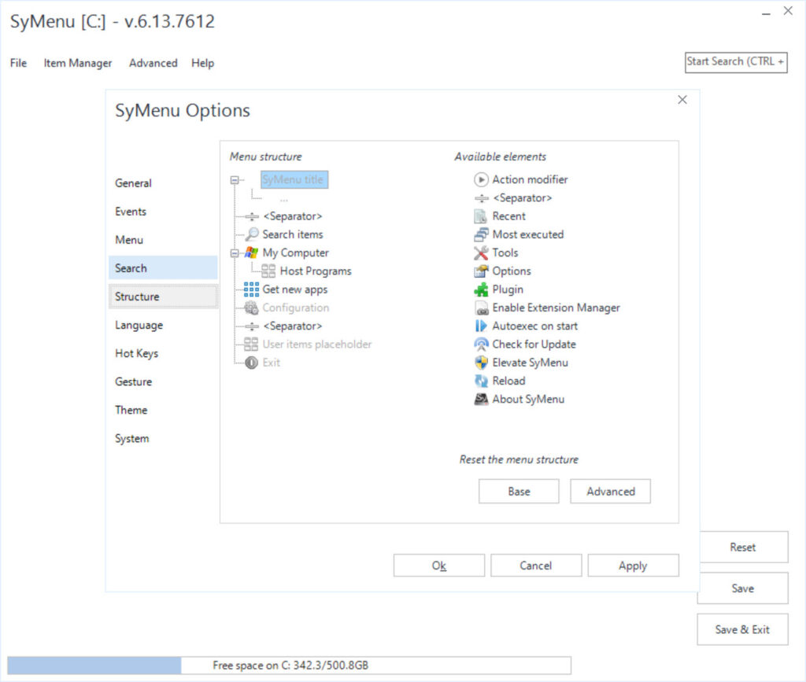
Task: Select the About SyMenu icon
Action: [481, 399]
